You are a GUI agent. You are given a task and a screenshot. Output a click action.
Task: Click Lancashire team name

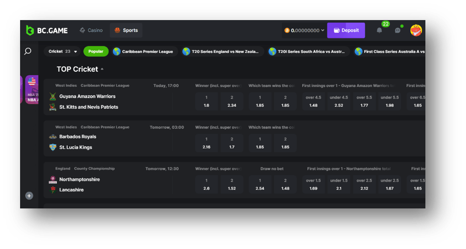pos(71,190)
